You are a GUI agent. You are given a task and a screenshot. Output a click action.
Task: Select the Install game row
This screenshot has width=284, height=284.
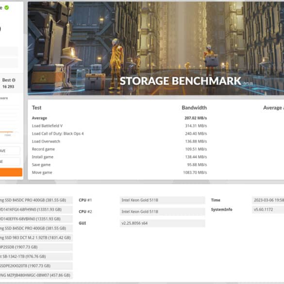43,157
